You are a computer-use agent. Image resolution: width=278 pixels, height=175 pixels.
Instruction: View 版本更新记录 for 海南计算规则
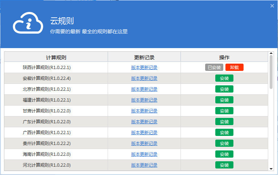144,154
